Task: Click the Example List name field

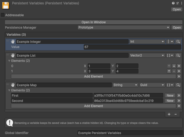Action: coord(72,55)
